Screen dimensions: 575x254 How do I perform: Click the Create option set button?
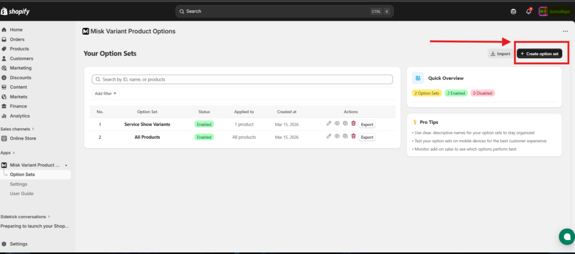tap(539, 53)
